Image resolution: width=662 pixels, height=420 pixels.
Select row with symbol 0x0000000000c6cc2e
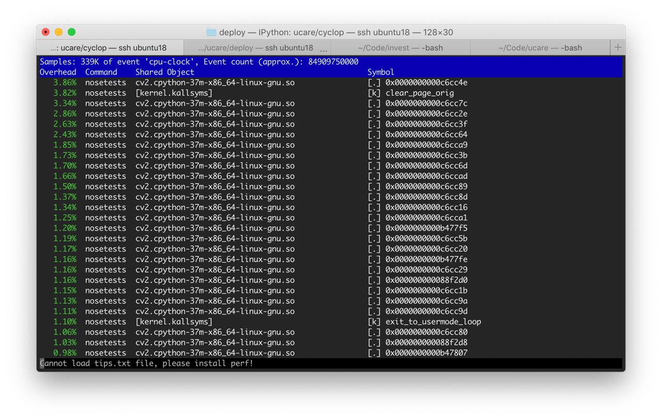coord(331,114)
